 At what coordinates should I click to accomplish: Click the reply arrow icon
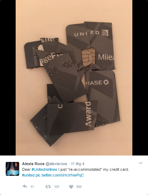pyautogui.click(x=25, y=186)
